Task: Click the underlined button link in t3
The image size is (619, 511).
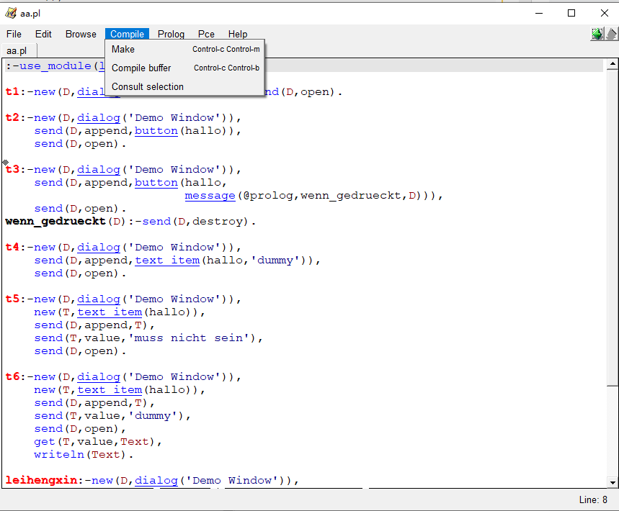Action: pos(156,182)
